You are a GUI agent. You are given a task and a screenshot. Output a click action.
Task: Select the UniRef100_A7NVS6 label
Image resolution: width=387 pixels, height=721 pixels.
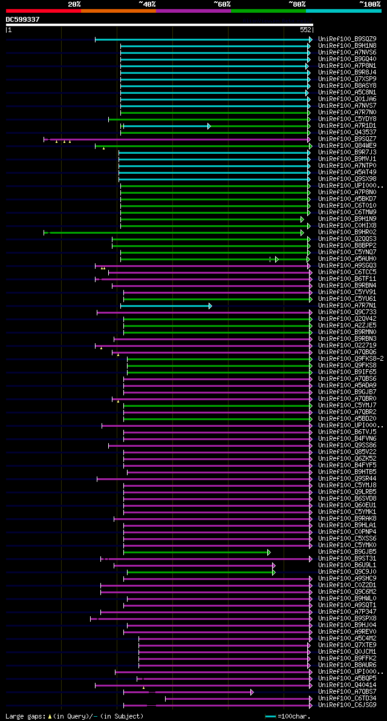pos(348,53)
